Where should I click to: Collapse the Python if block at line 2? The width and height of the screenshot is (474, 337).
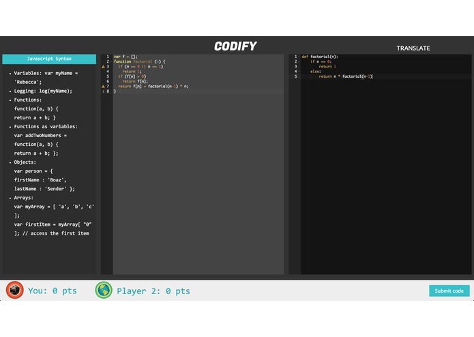click(299, 61)
